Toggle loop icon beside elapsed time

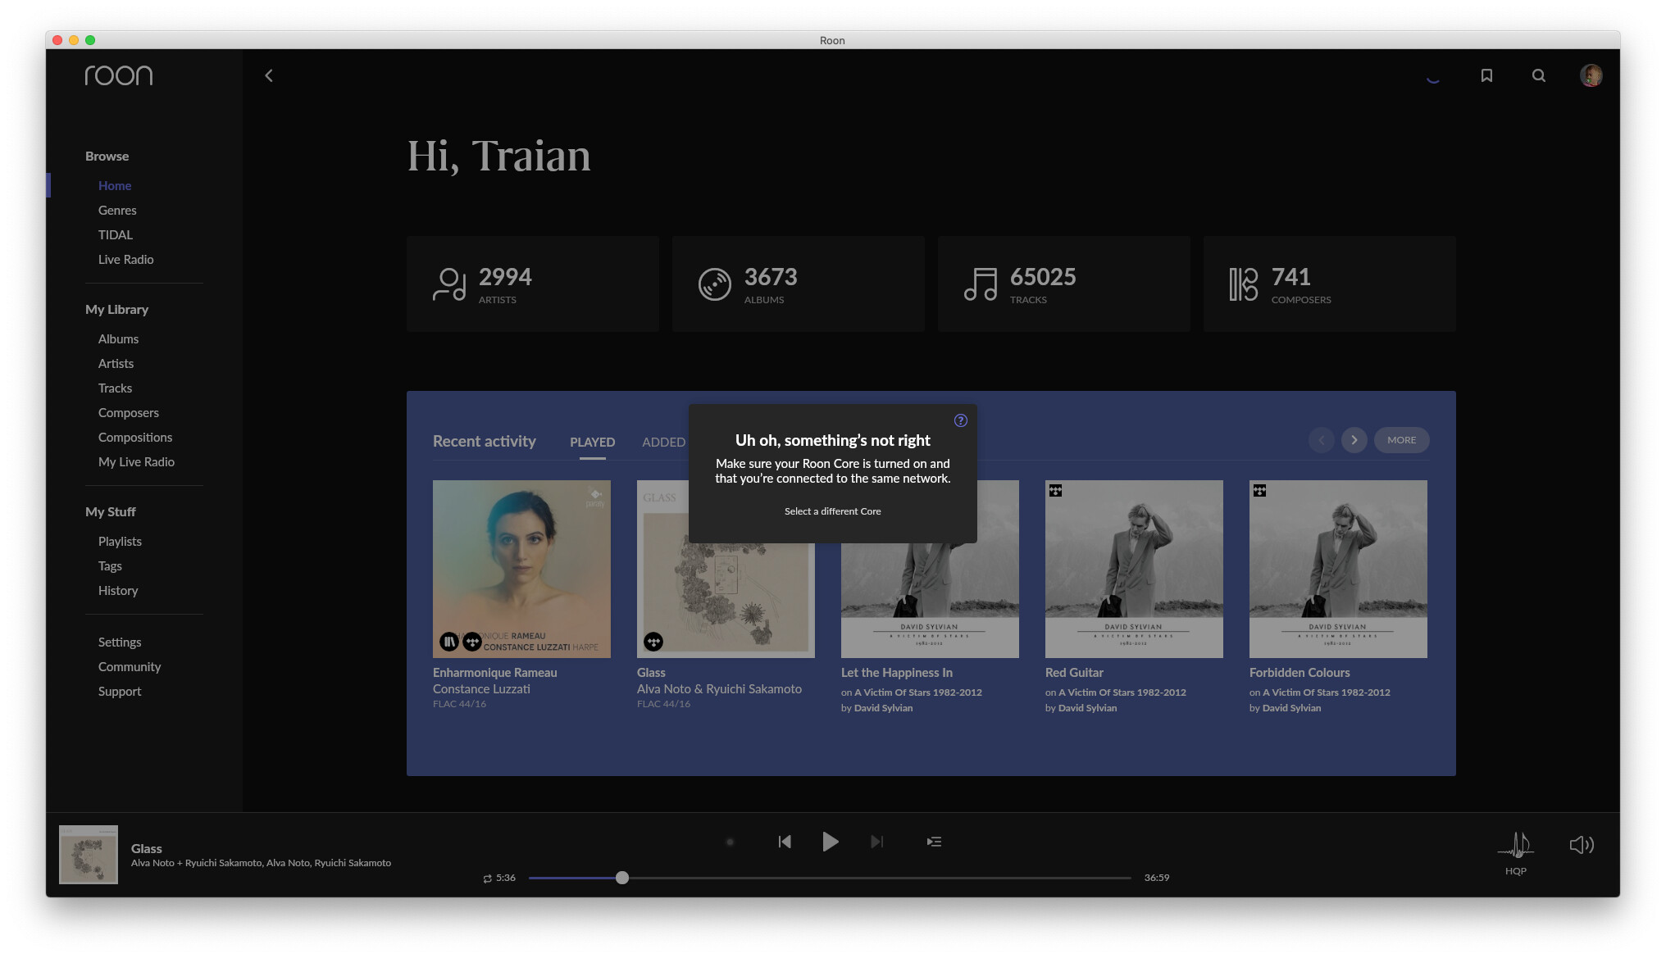pos(488,879)
